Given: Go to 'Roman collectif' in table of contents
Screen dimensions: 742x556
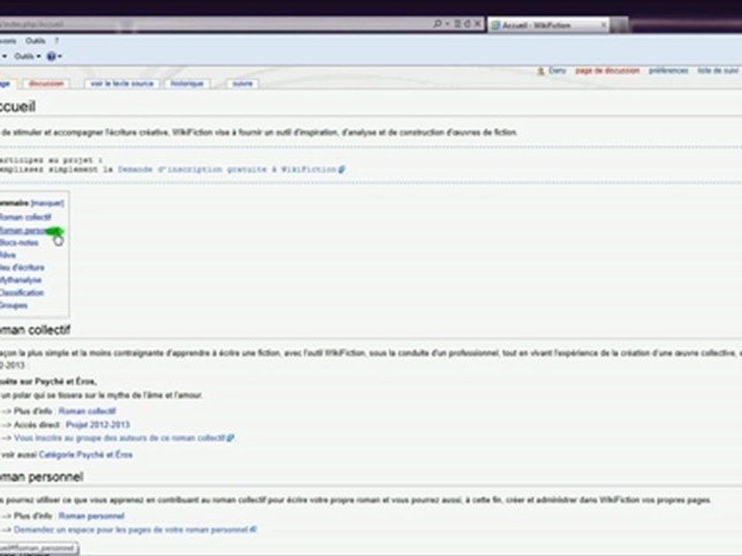Looking at the screenshot, I should [x=25, y=218].
